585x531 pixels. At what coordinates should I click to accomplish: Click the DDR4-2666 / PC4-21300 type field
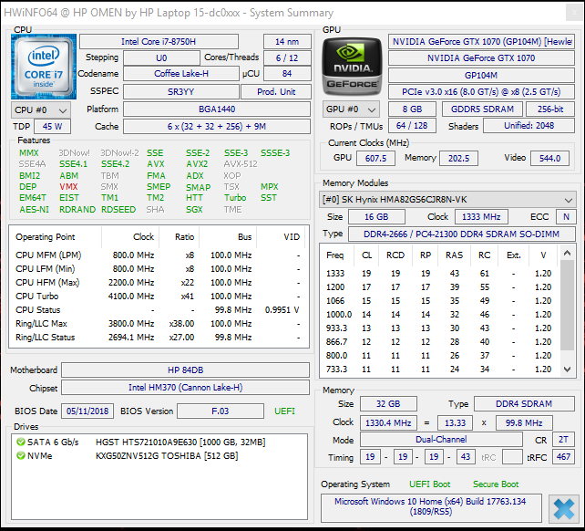point(461,234)
